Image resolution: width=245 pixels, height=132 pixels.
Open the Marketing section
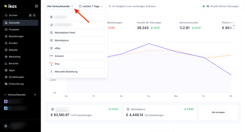20,57
